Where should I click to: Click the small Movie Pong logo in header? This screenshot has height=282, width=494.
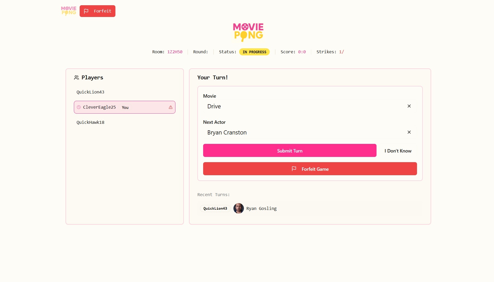pos(68,11)
